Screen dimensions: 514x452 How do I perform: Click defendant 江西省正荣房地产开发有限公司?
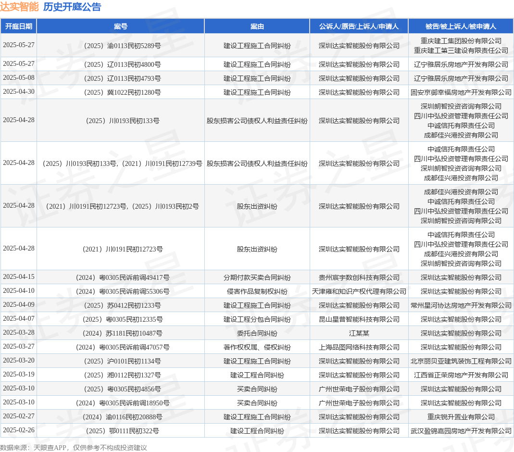click(x=461, y=375)
